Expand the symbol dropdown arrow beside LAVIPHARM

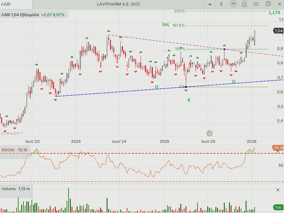[210, 4]
